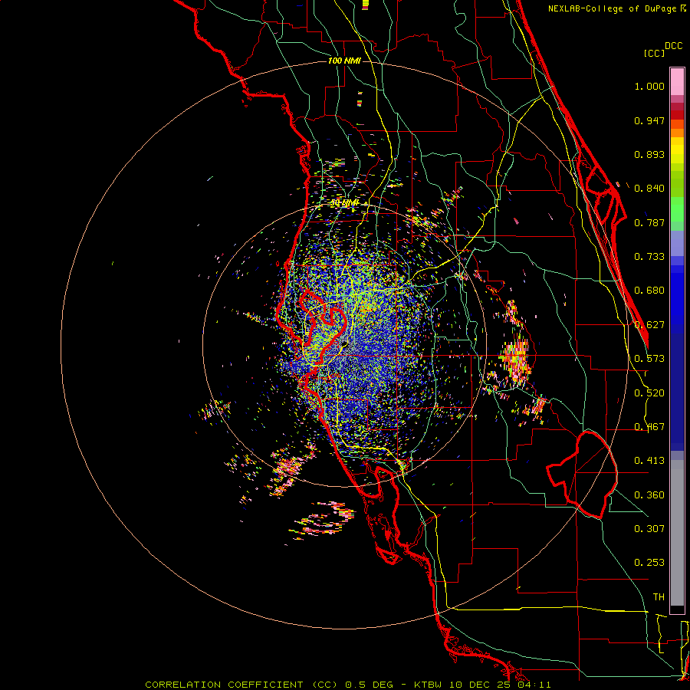Click the 50 NMI range ring label
The image size is (690, 690).
pyautogui.click(x=344, y=203)
